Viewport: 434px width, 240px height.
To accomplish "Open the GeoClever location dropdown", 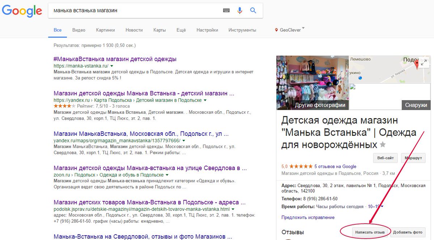I will [290, 30].
